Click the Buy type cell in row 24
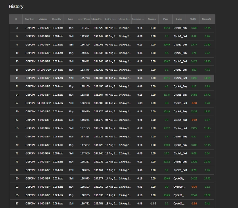The image size is (238, 208). [71, 95]
